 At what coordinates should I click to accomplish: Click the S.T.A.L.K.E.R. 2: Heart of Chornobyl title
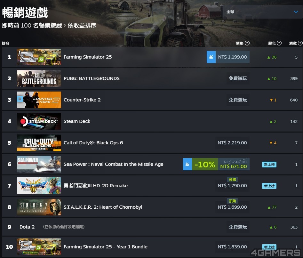[x=103, y=207]
